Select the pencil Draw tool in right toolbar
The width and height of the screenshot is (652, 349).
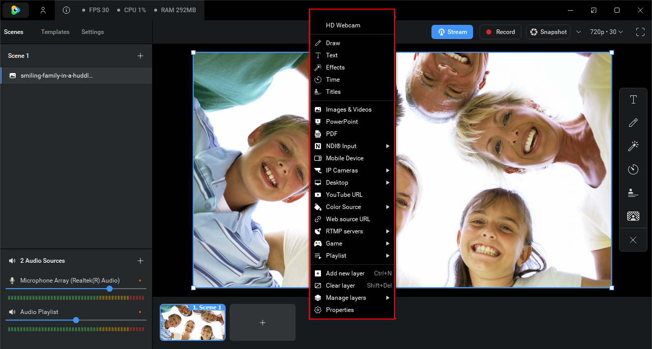tap(633, 123)
